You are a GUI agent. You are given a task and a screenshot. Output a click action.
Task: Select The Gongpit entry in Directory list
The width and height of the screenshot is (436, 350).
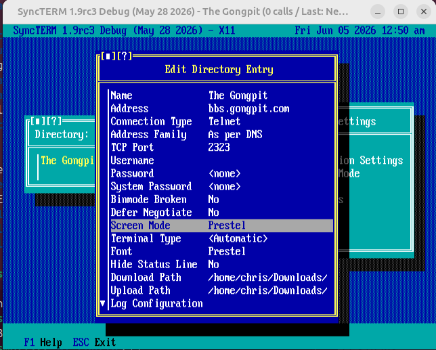(68, 160)
